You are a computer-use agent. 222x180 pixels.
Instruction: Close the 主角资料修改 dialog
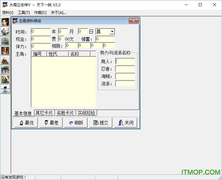tap(134, 21)
